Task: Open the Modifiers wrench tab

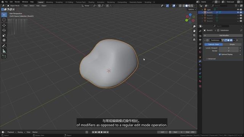Action: coord(200,61)
